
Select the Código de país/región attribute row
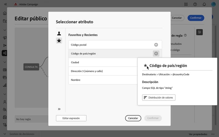(x=115, y=53)
